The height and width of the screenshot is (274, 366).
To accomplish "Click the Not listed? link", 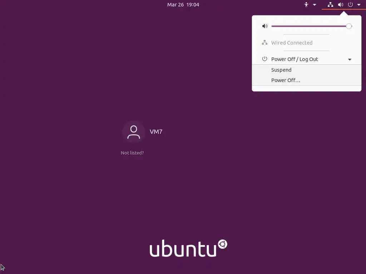I will pos(132,153).
